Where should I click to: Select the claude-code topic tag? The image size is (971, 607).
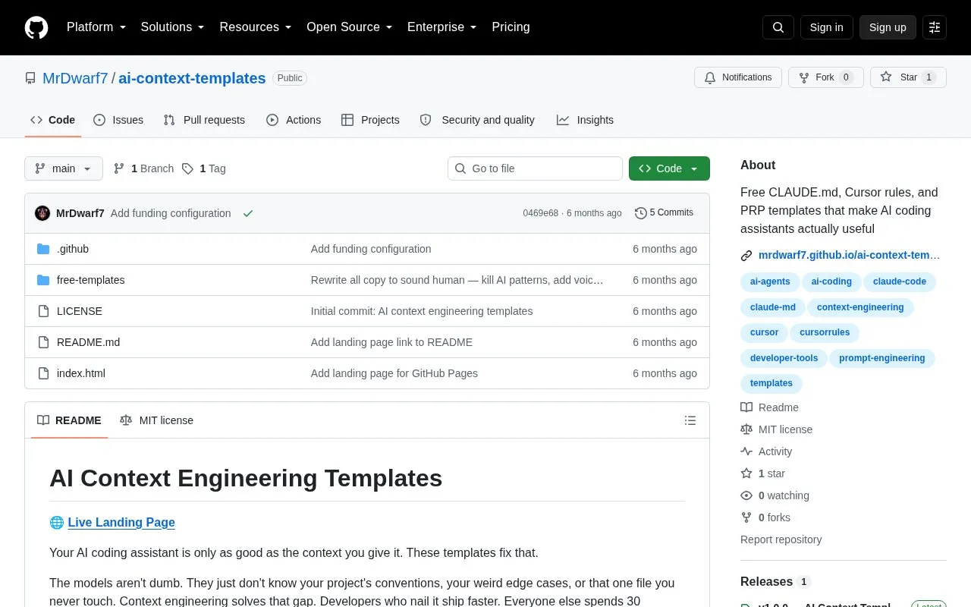(900, 281)
